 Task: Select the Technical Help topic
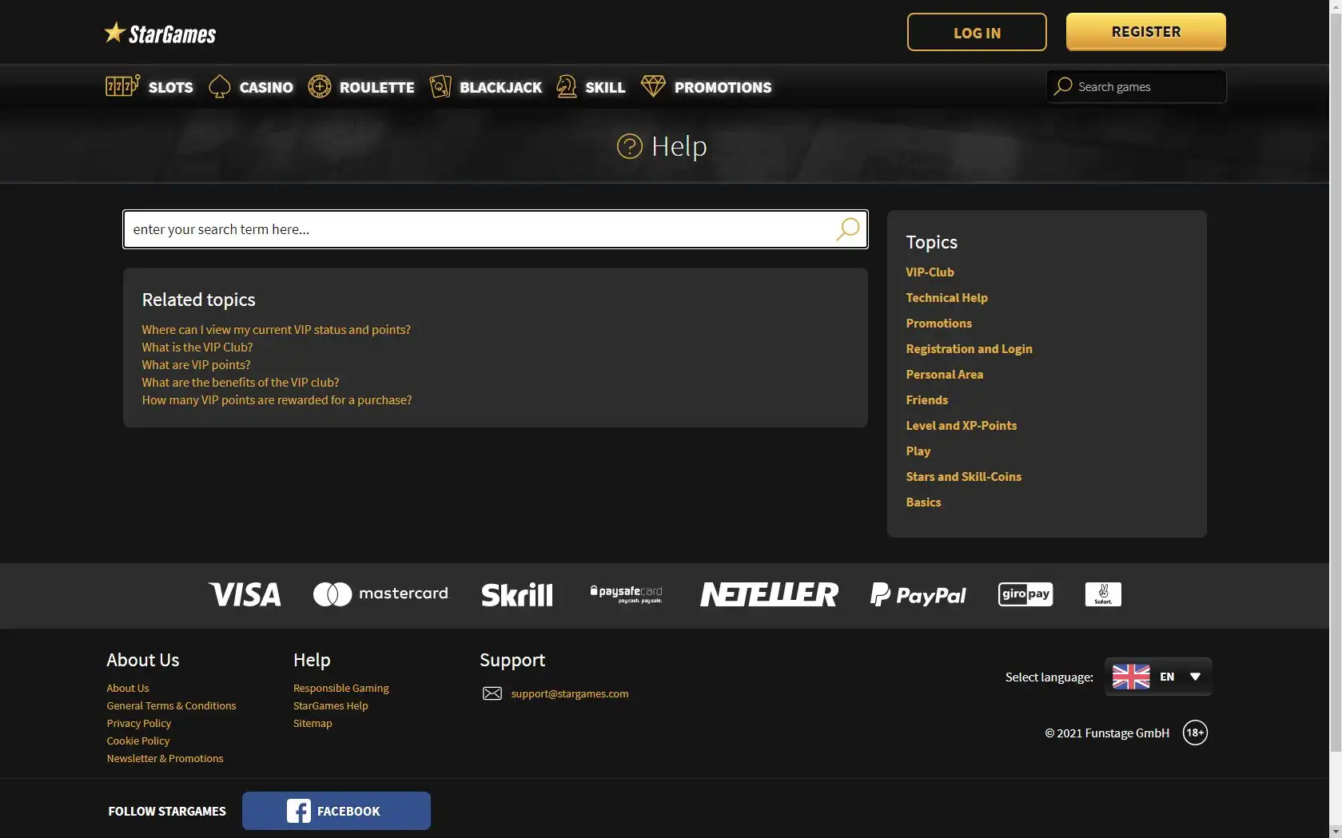[x=946, y=298]
